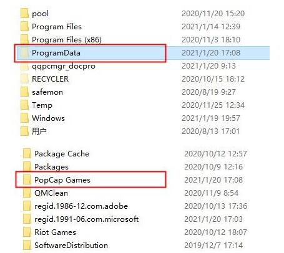Select the PopCap Games folder icon
This screenshot has width=284, height=253.
(27, 179)
